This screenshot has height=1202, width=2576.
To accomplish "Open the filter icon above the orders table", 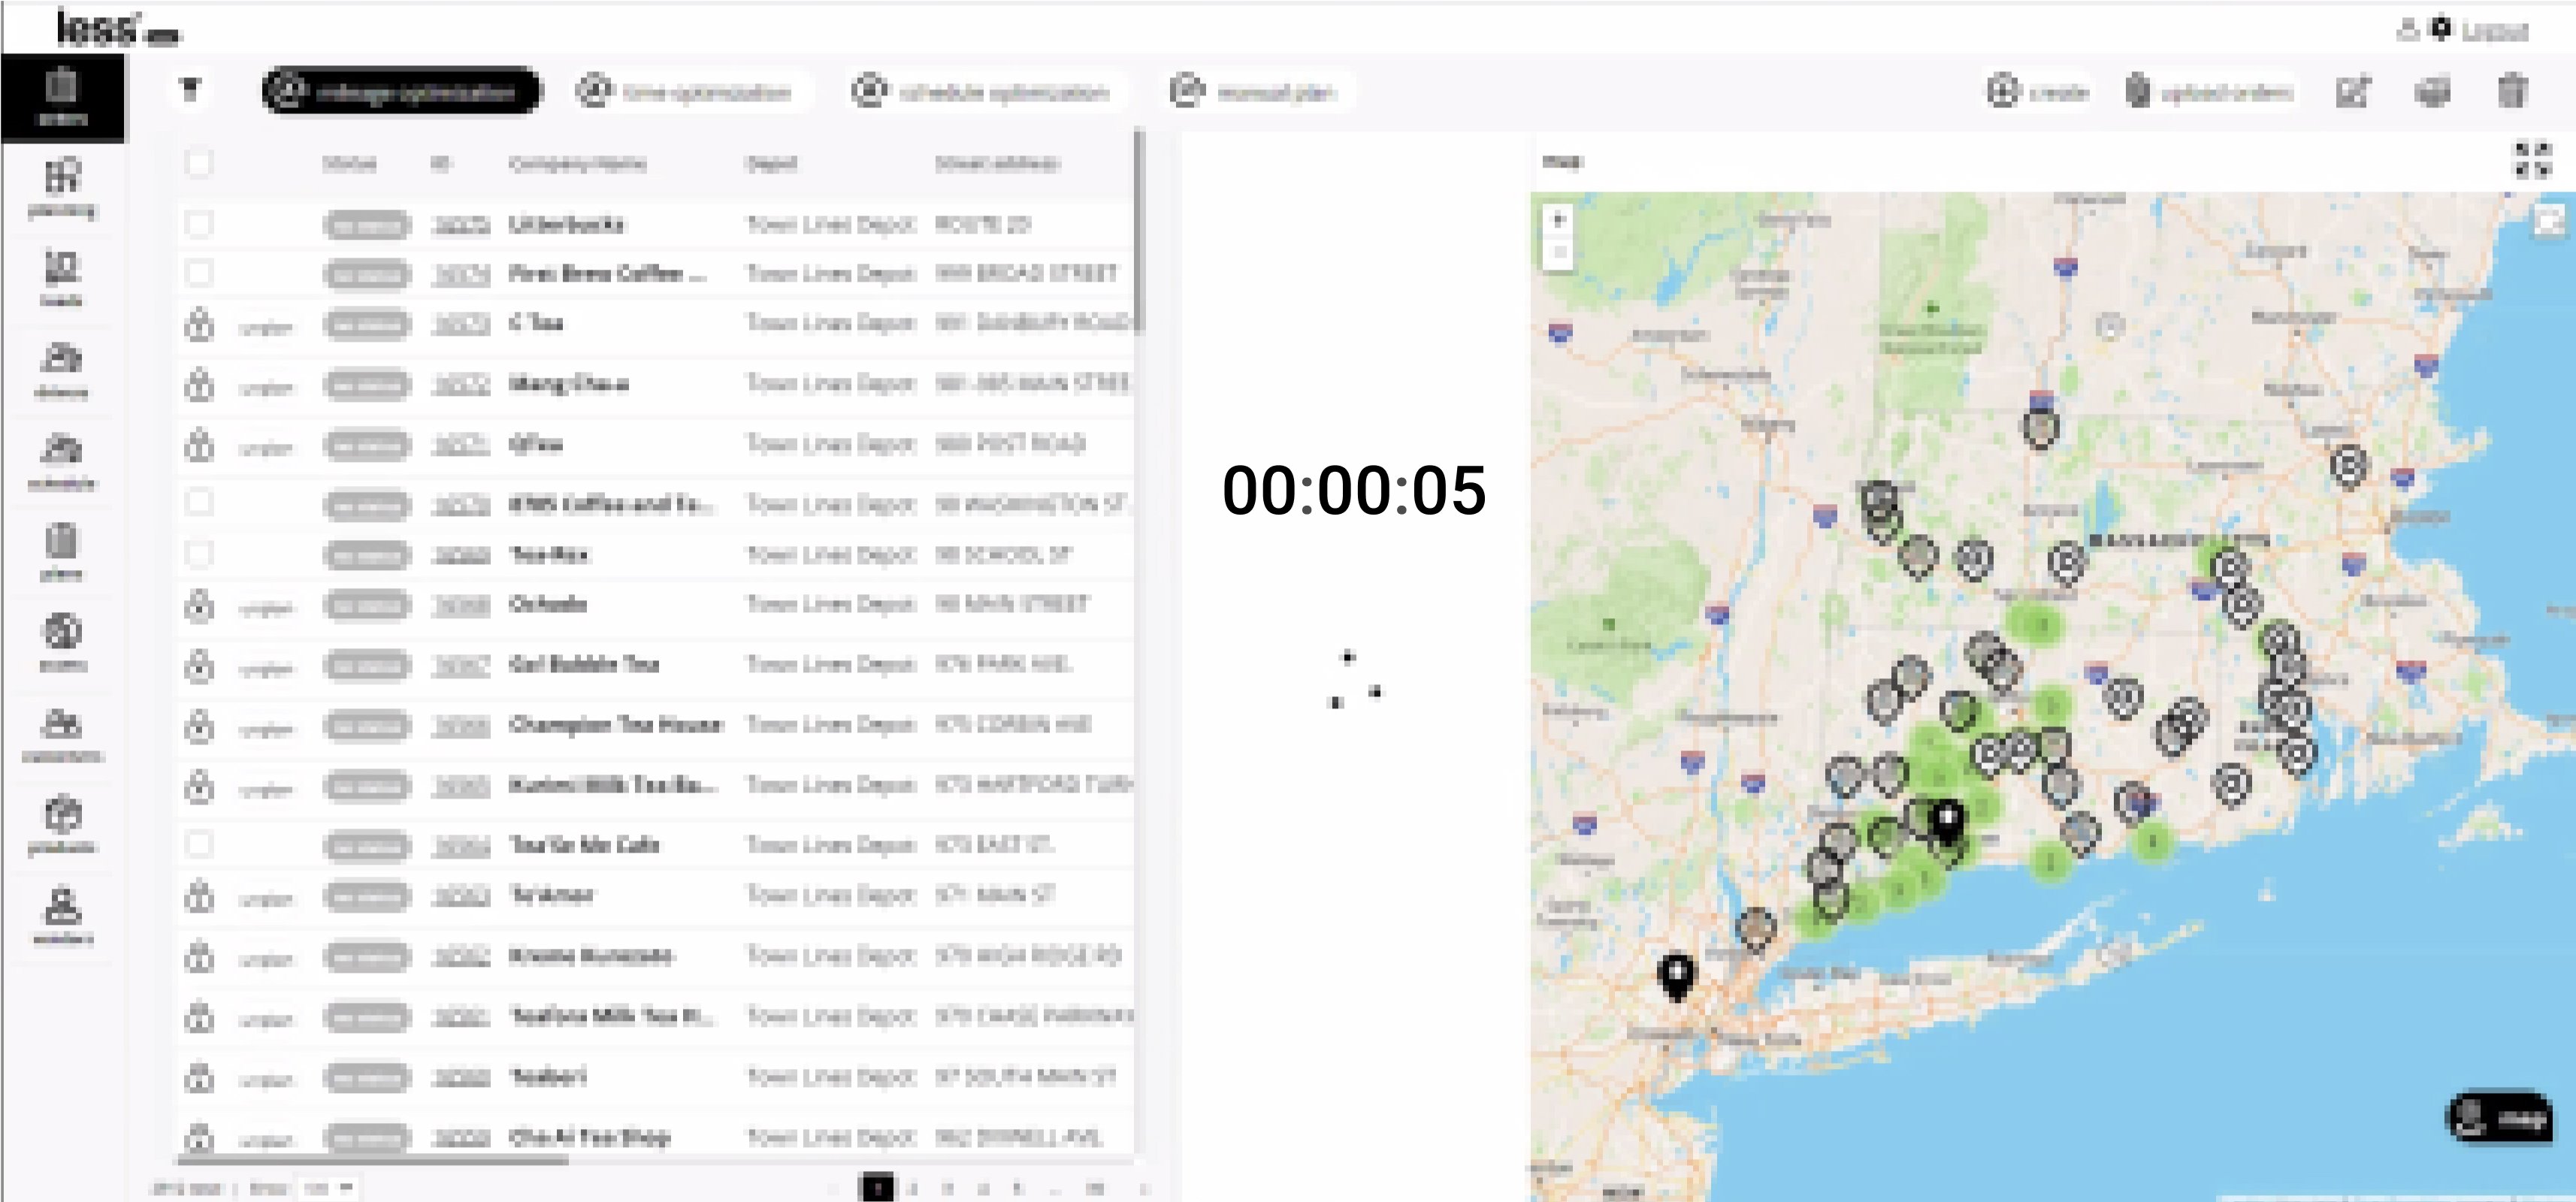I will click(190, 91).
